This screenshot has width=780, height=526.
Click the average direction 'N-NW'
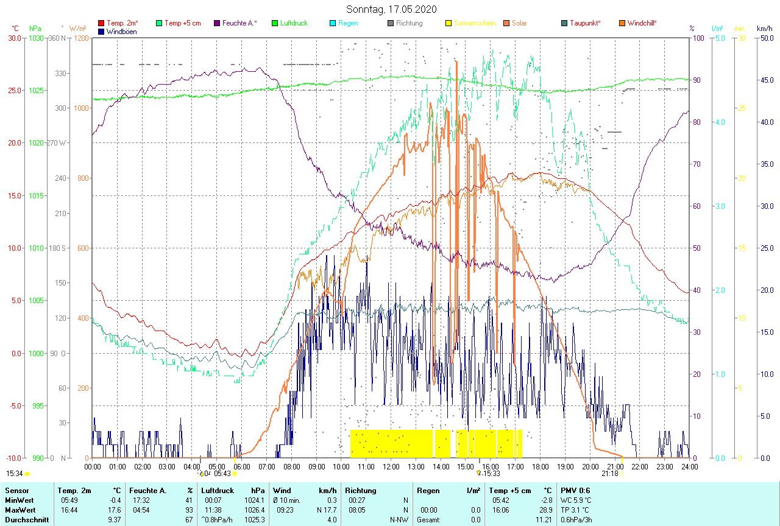400,520
